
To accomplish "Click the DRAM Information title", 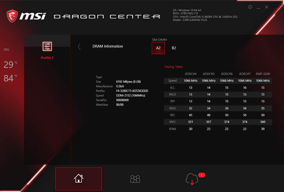I will point(108,46).
